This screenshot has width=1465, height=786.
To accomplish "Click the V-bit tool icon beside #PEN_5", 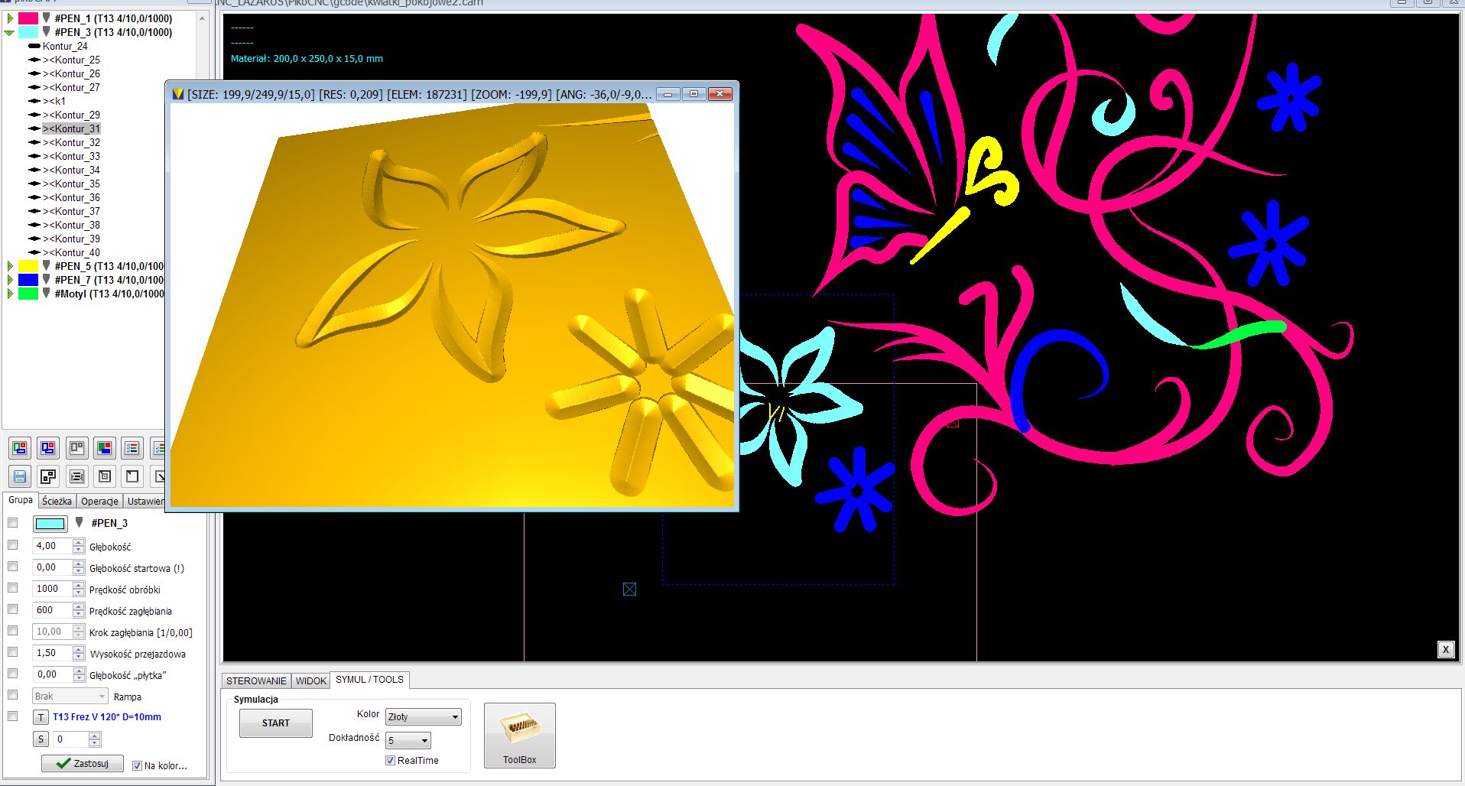I will [x=47, y=265].
